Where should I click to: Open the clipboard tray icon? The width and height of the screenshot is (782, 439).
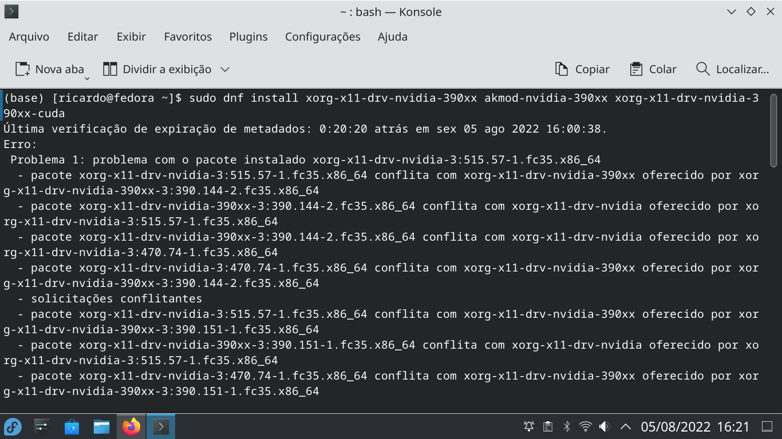(548, 426)
